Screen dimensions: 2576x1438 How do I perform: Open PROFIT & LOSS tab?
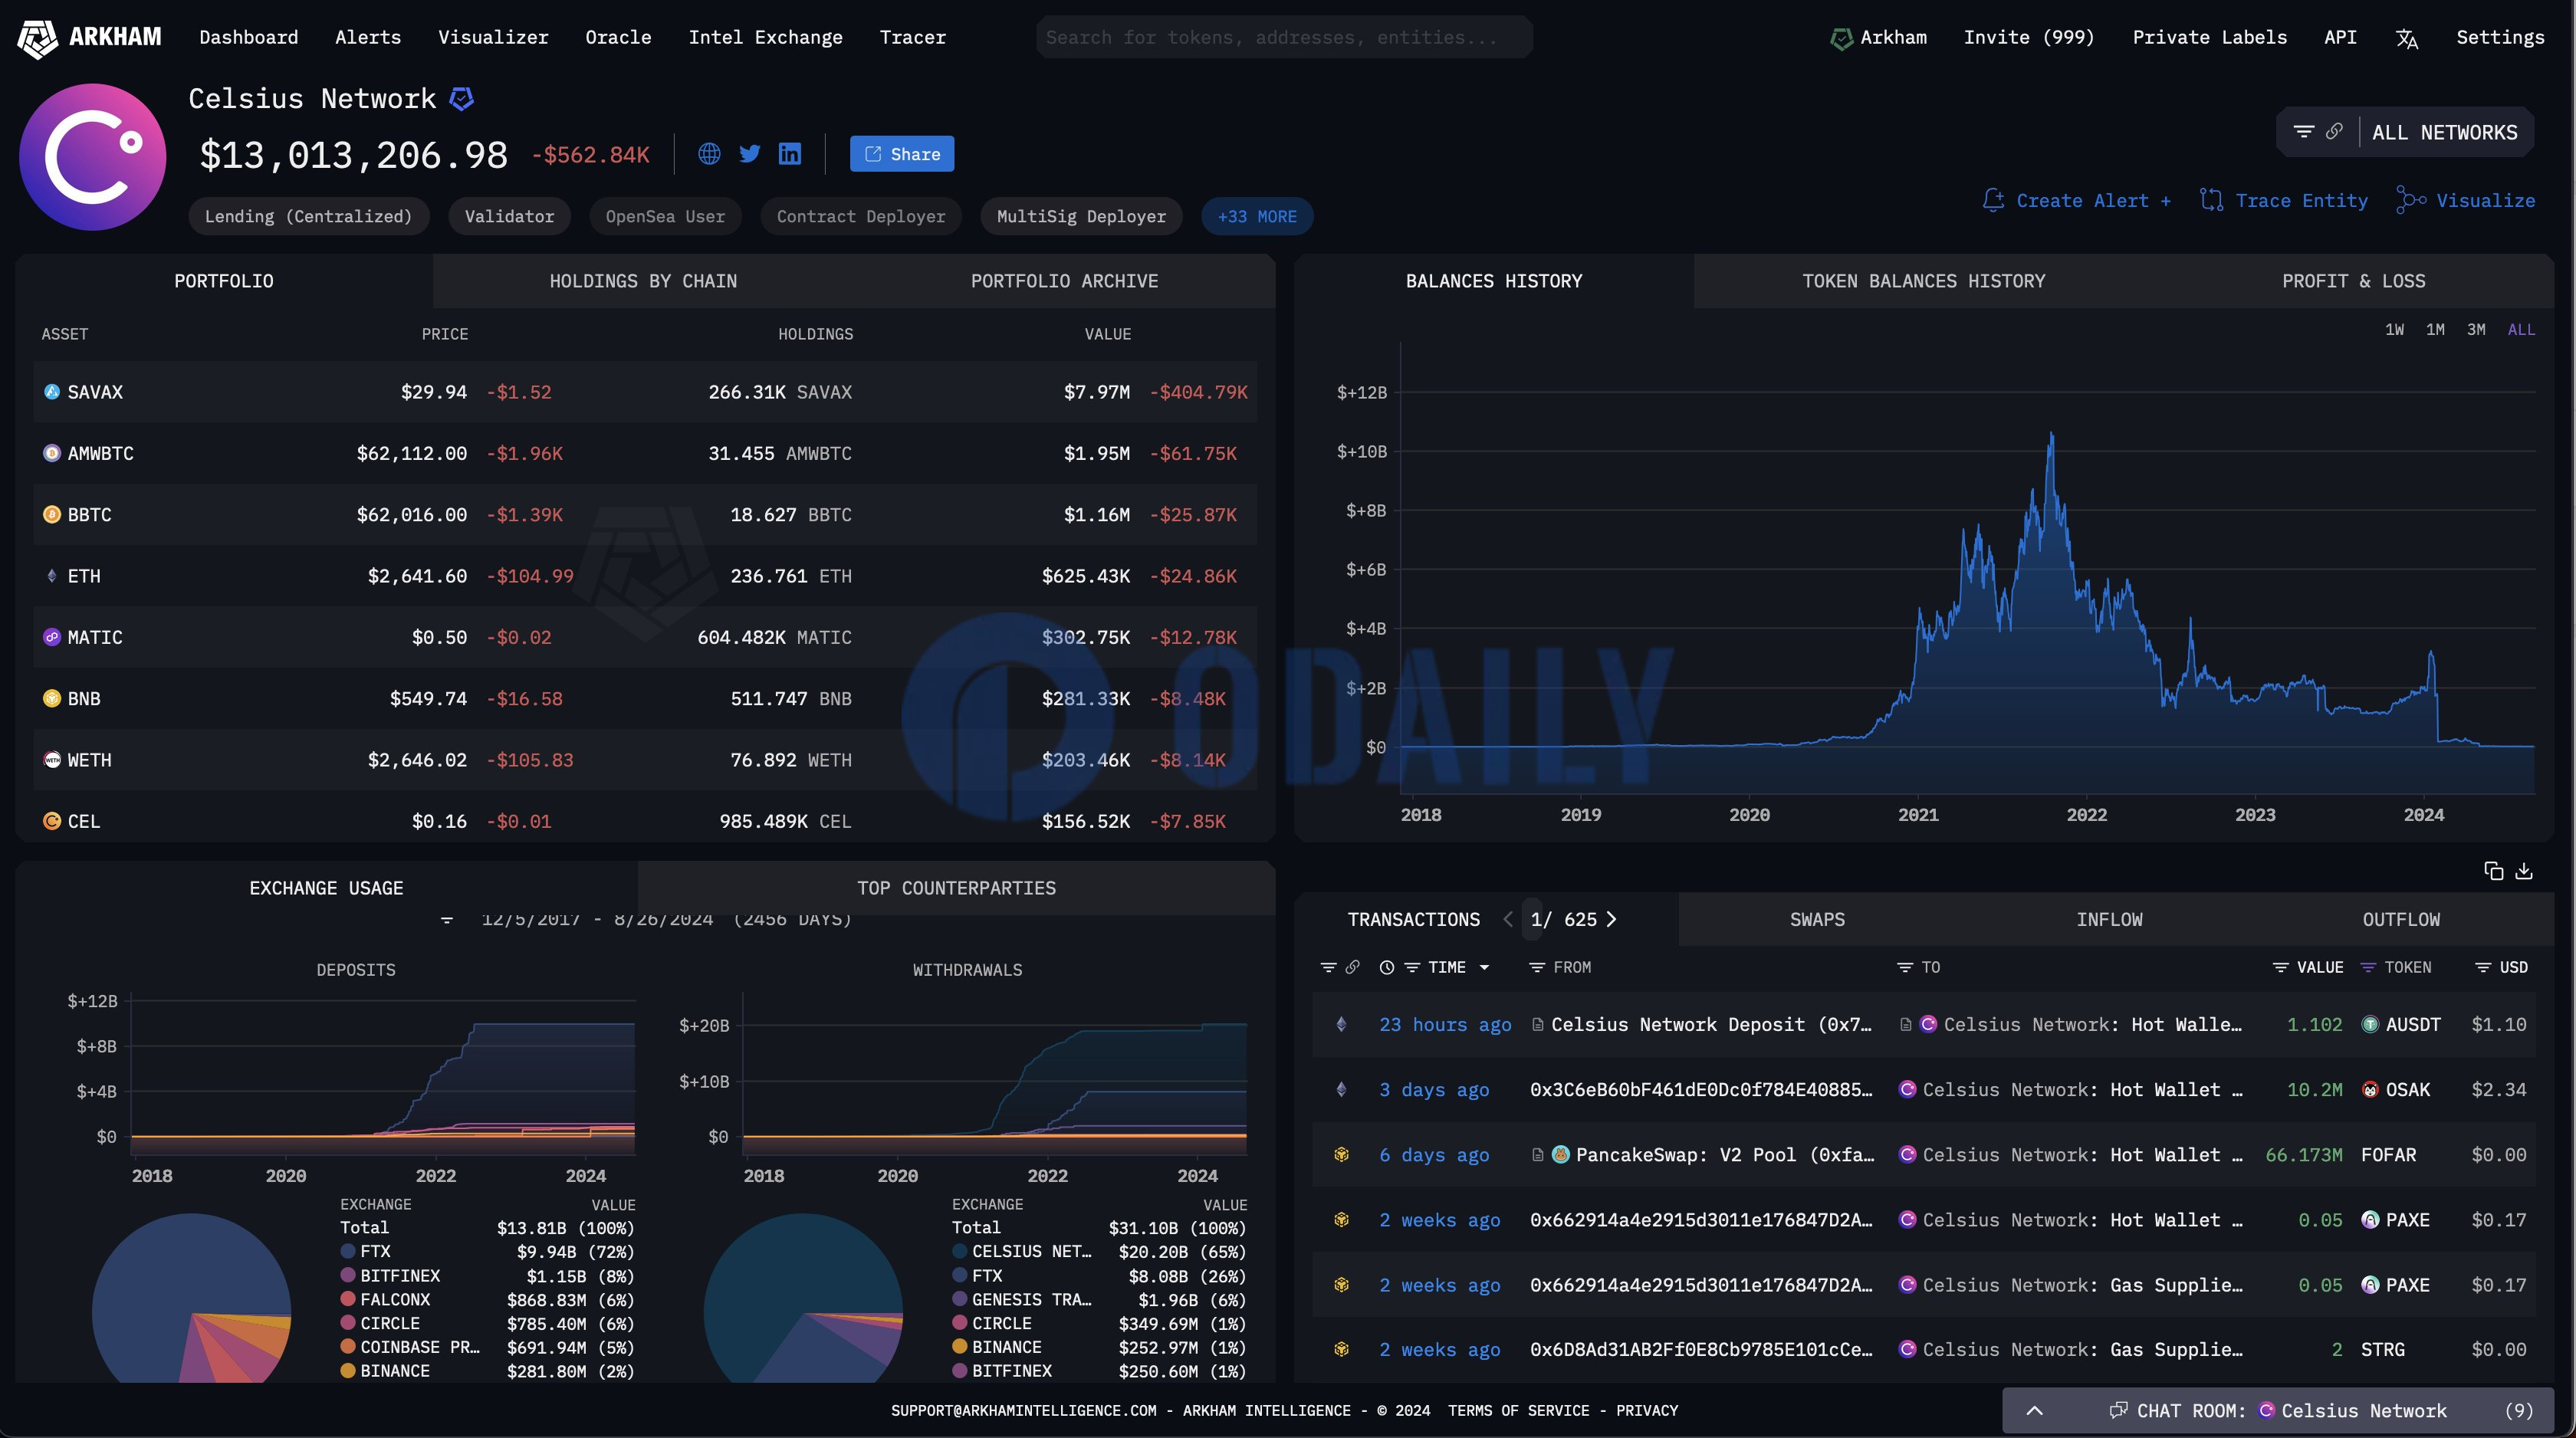pos(2353,281)
